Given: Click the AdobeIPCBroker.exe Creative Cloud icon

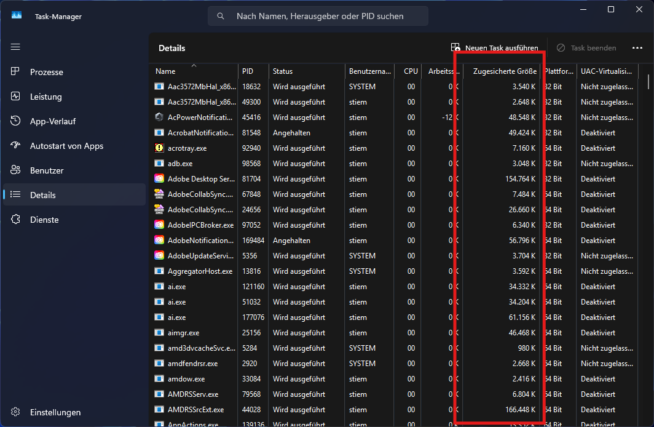Looking at the screenshot, I should click(159, 225).
